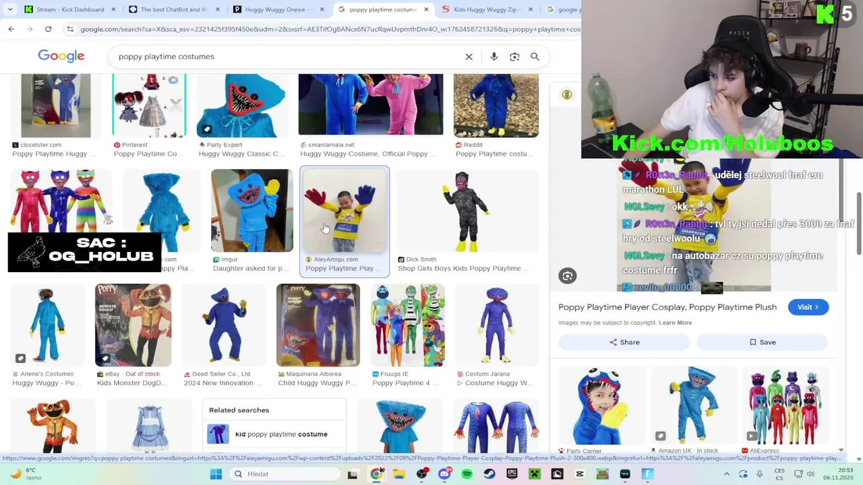The image size is (863, 485).
Task: Open Spotify from the taskbar
Action: click(467, 474)
